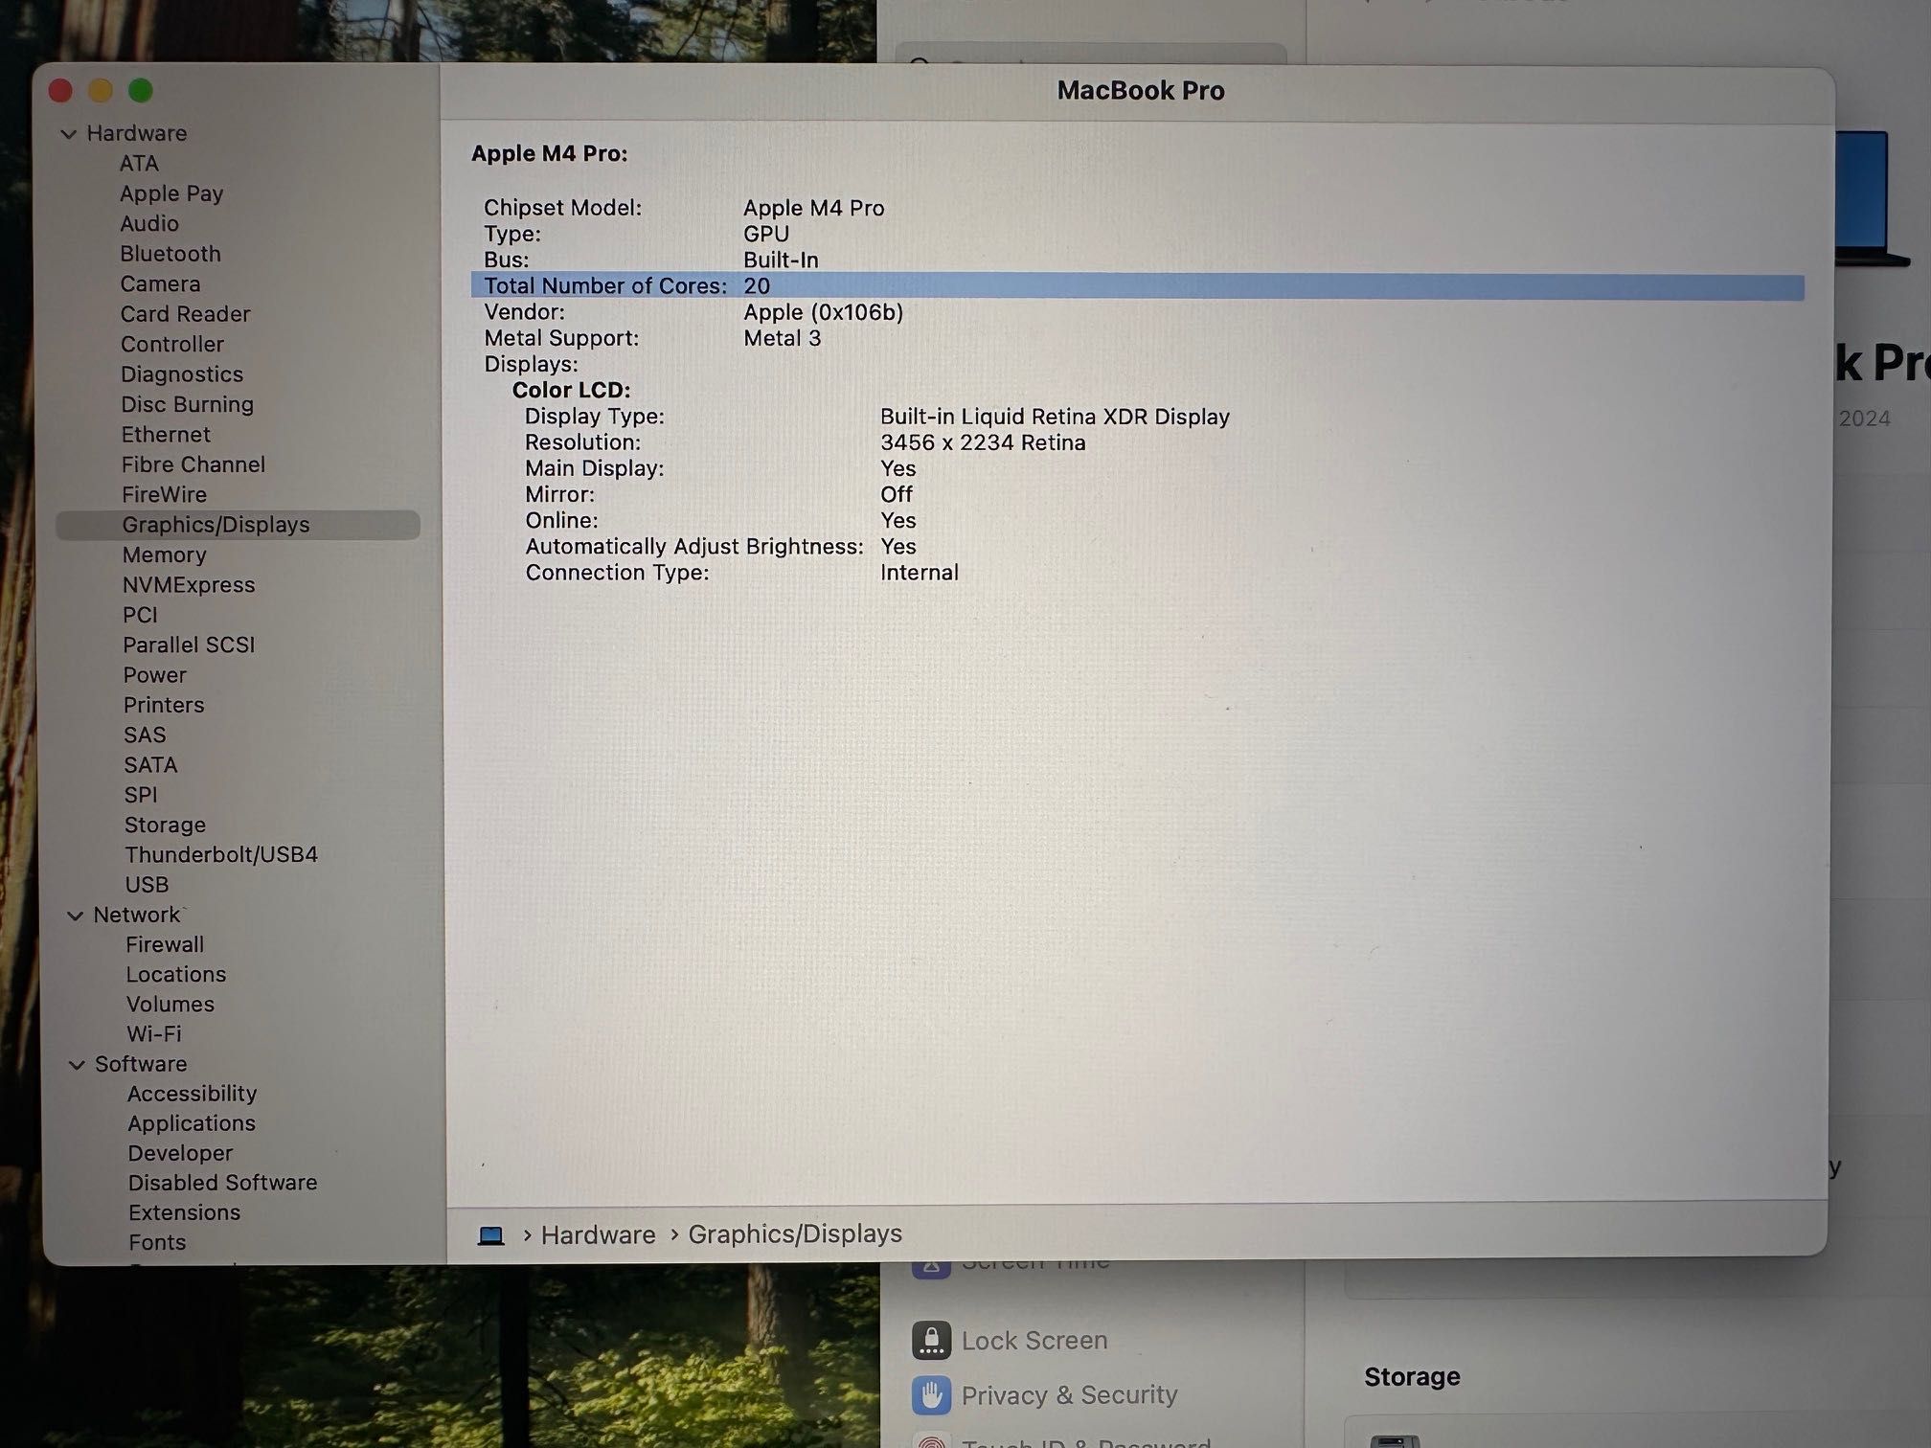The height and width of the screenshot is (1448, 1931).
Task: Open the Firewall network entry
Action: (165, 944)
